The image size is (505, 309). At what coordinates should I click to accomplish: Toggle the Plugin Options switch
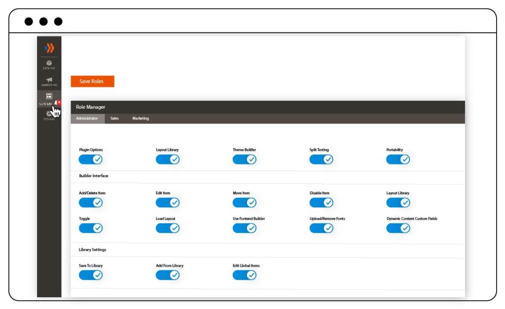[91, 159]
